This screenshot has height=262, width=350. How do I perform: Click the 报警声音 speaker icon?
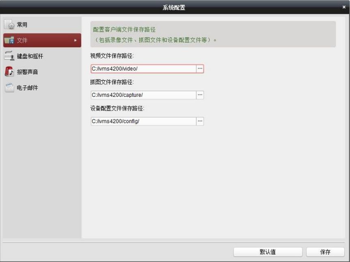(x=9, y=72)
